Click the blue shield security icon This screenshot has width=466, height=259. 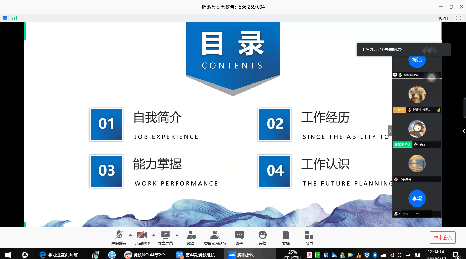pyautogui.click(x=5, y=18)
